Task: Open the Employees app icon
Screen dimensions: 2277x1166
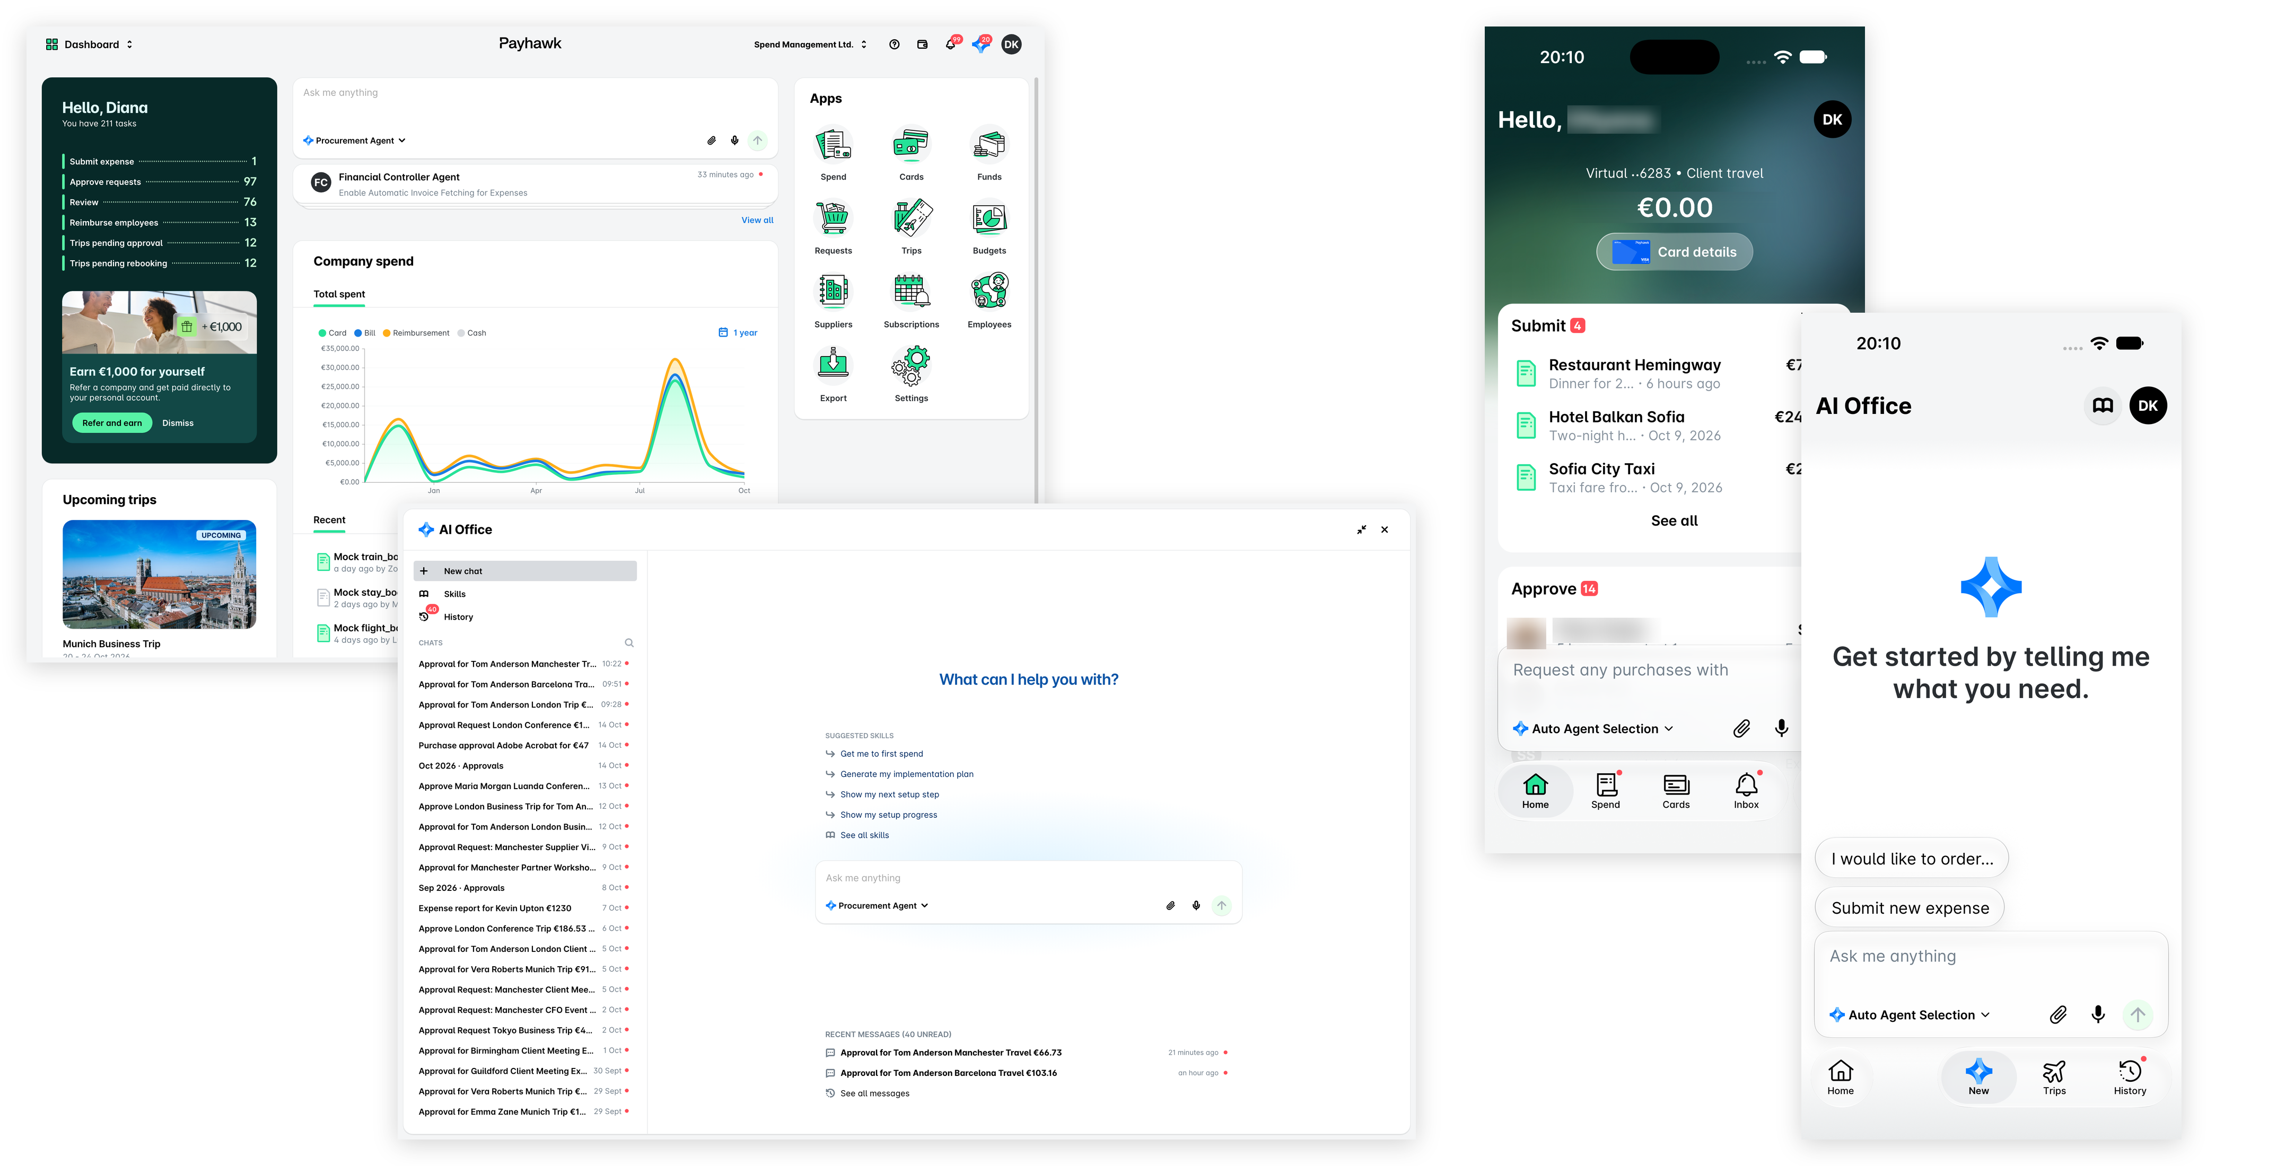Action: click(989, 291)
